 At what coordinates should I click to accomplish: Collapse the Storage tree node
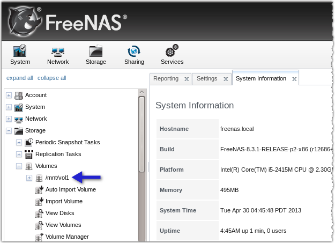point(9,131)
